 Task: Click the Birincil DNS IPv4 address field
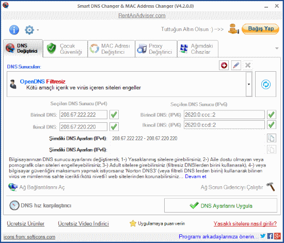pos(83,115)
